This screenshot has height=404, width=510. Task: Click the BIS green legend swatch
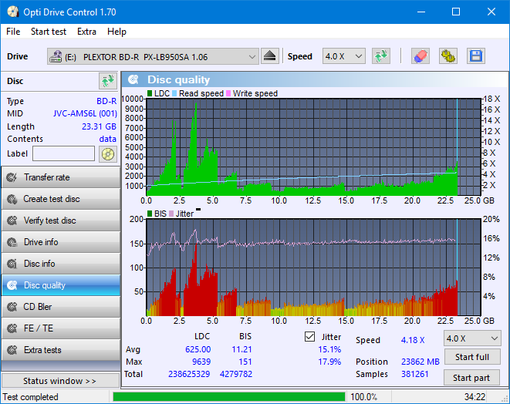click(x=150, y=214)
